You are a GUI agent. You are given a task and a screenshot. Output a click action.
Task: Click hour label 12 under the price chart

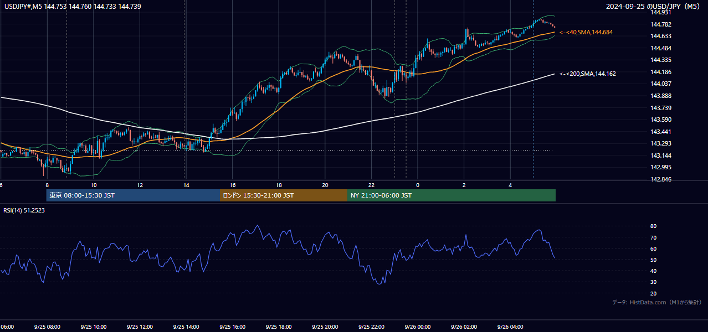pos(140,185)
